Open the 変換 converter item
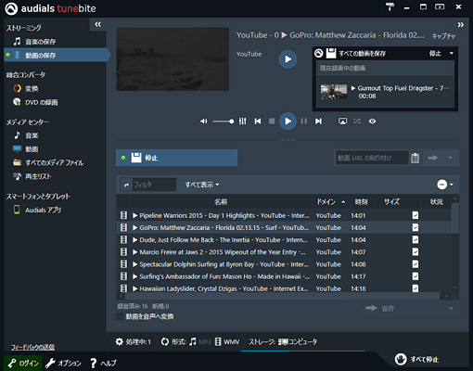This screenshot has width=473, height=371. tap(26, 89)
